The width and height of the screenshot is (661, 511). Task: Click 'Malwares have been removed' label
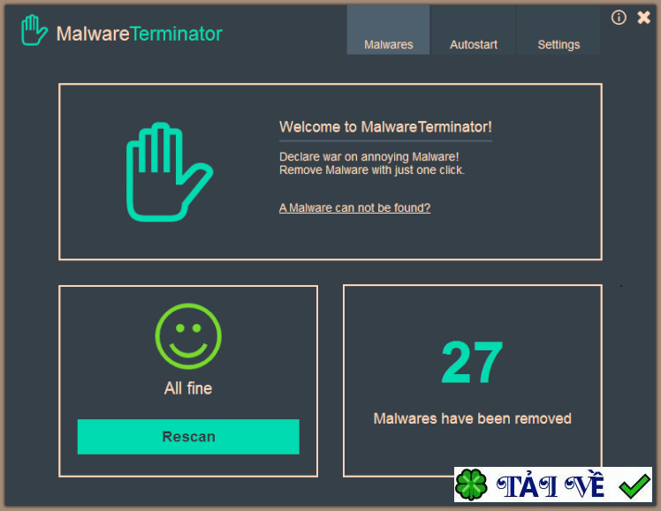(472, 418)
